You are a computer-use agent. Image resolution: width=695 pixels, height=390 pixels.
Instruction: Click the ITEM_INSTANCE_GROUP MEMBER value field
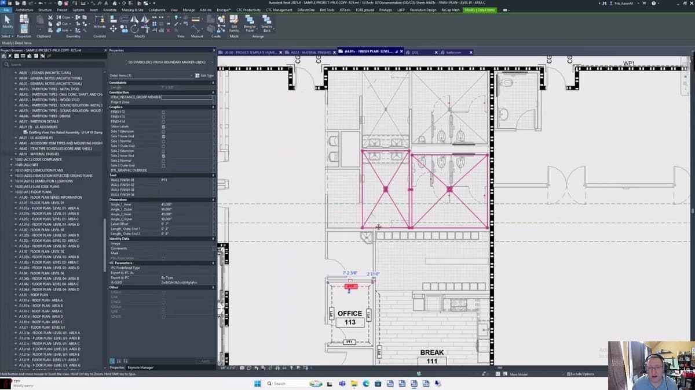click(x=186, y=97)
